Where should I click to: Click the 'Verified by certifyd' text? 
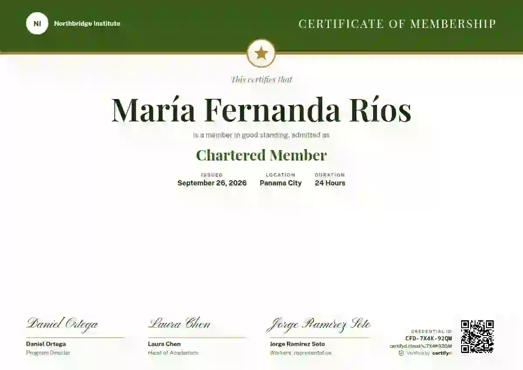click(x=429, y=353)
